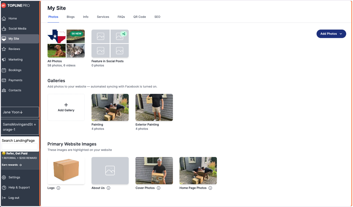This screenshot has height=207, width=353.
Task: Click the Logo info icon
Action: pos(58,188)
